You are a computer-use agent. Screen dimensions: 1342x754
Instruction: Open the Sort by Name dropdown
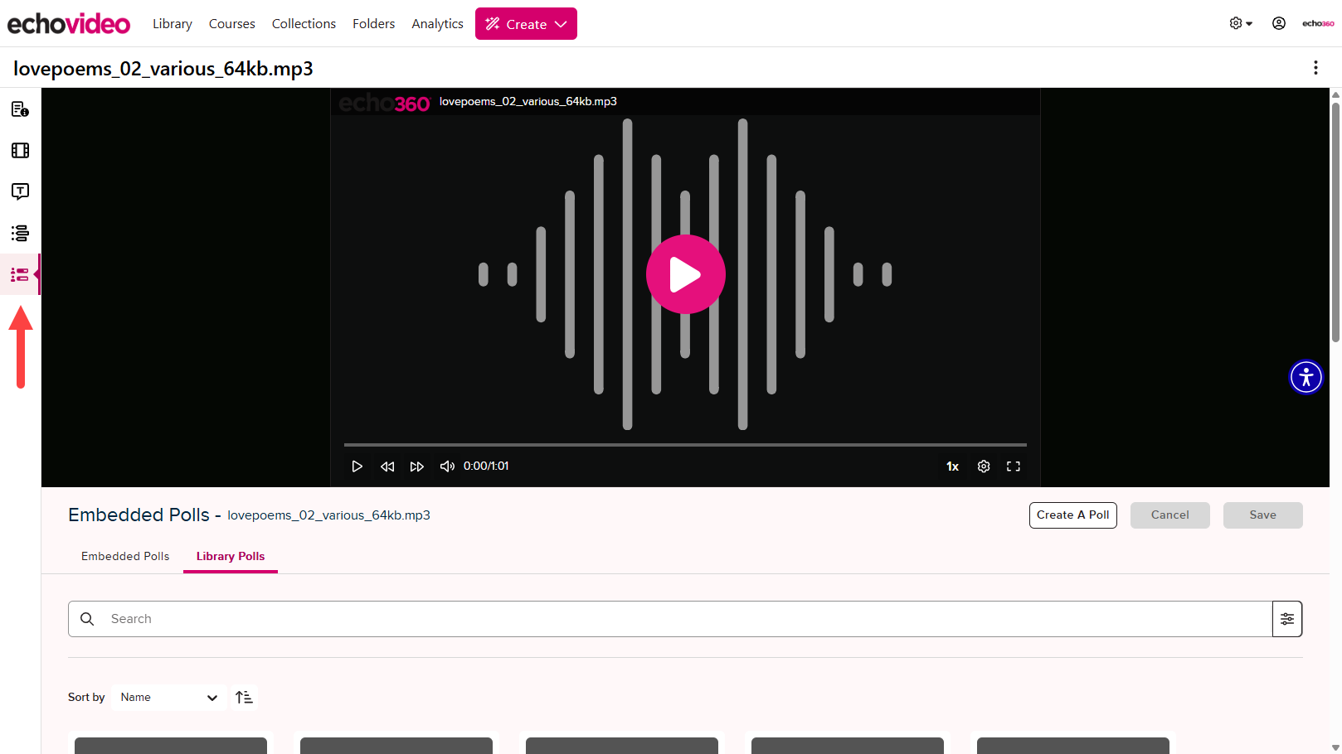pos(168,697)
